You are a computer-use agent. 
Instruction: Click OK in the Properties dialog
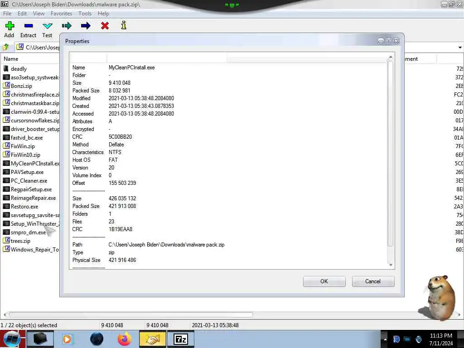point(324,281)
